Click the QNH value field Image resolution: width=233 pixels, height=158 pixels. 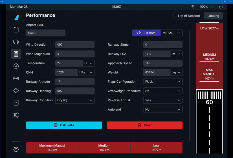[66, 73]
